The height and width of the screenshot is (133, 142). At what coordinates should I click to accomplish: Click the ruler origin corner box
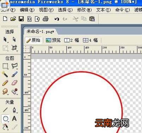[27, 49]
